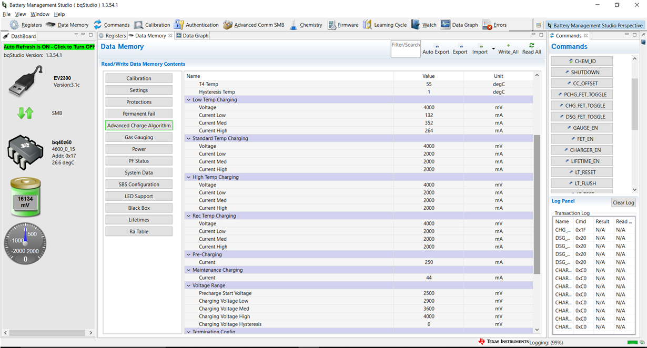Collapse the Maintenance Charging group

[x=188, y=270]
